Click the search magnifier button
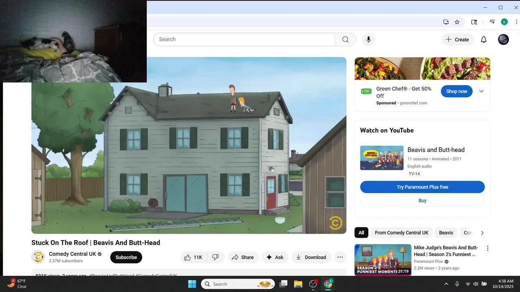520x292 pixels. [x=345, y=39]
